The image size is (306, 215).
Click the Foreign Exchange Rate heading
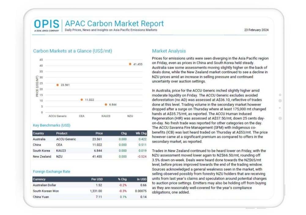51,172
